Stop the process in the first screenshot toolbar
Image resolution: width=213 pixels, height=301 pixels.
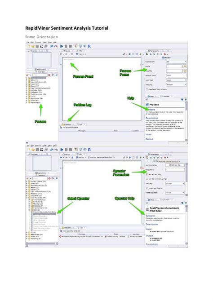(x=70, y=46)
